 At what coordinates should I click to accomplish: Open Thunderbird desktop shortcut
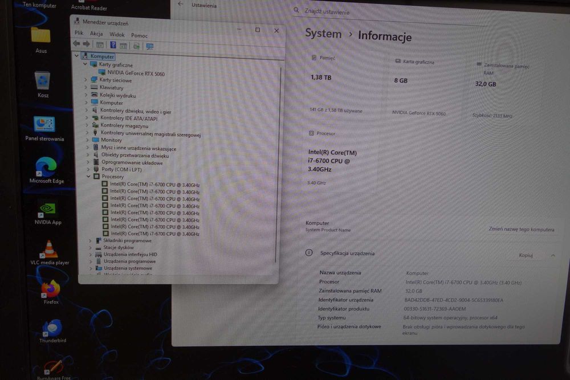pyautogui.click(x=52, y=330)
